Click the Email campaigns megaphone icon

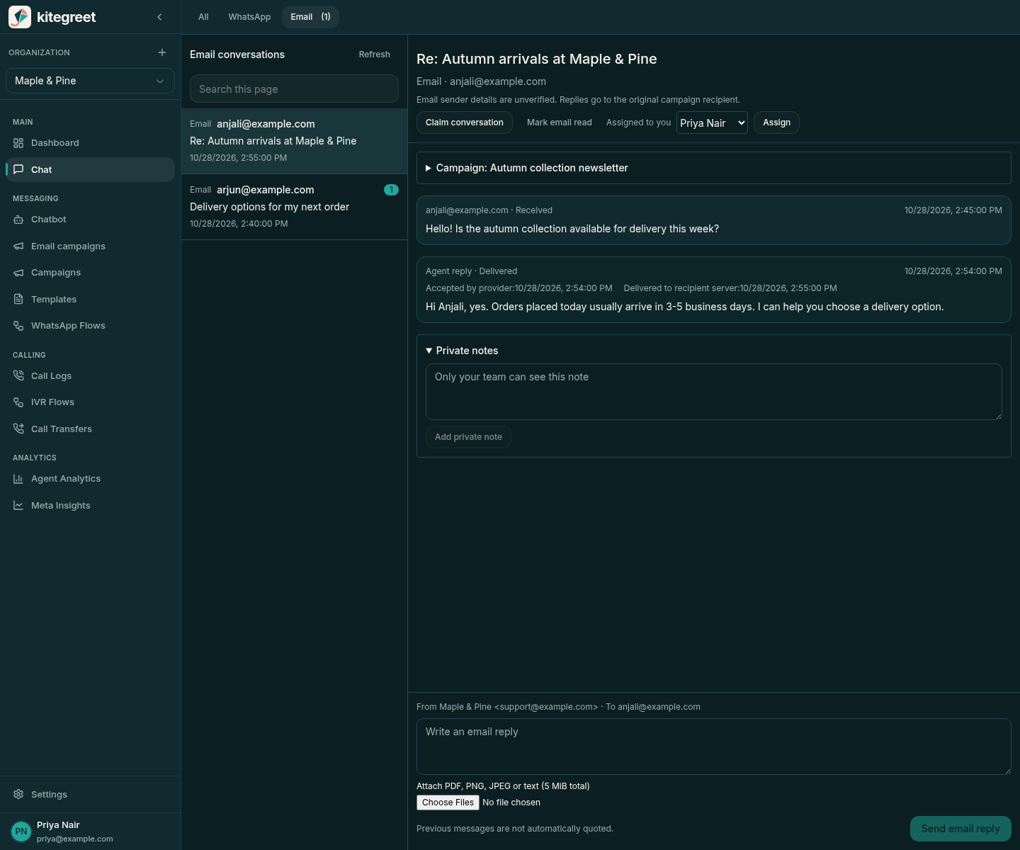coord(18,246)
